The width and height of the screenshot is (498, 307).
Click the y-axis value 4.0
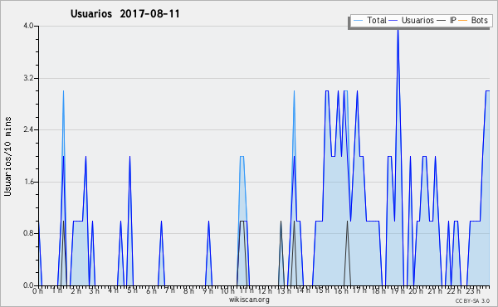pyautogui.click(x=28, y=26)
